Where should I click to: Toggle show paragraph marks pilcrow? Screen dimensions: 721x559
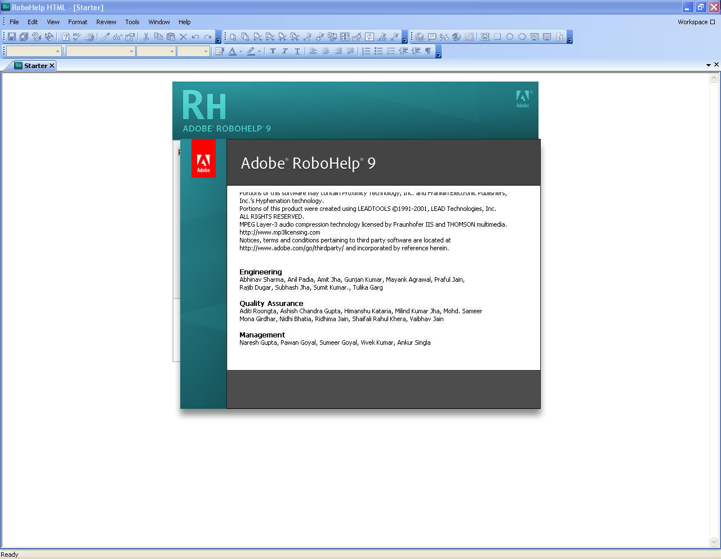click(428, 51)
